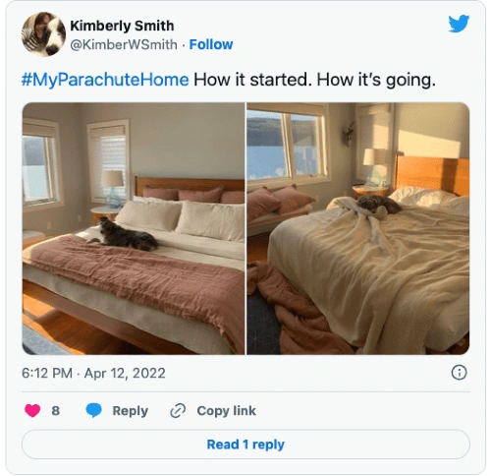Viewport: 491px width, 476px height.
Task: Open the #MyParachuteHome hashtag
Action: (x=105, y=80)
